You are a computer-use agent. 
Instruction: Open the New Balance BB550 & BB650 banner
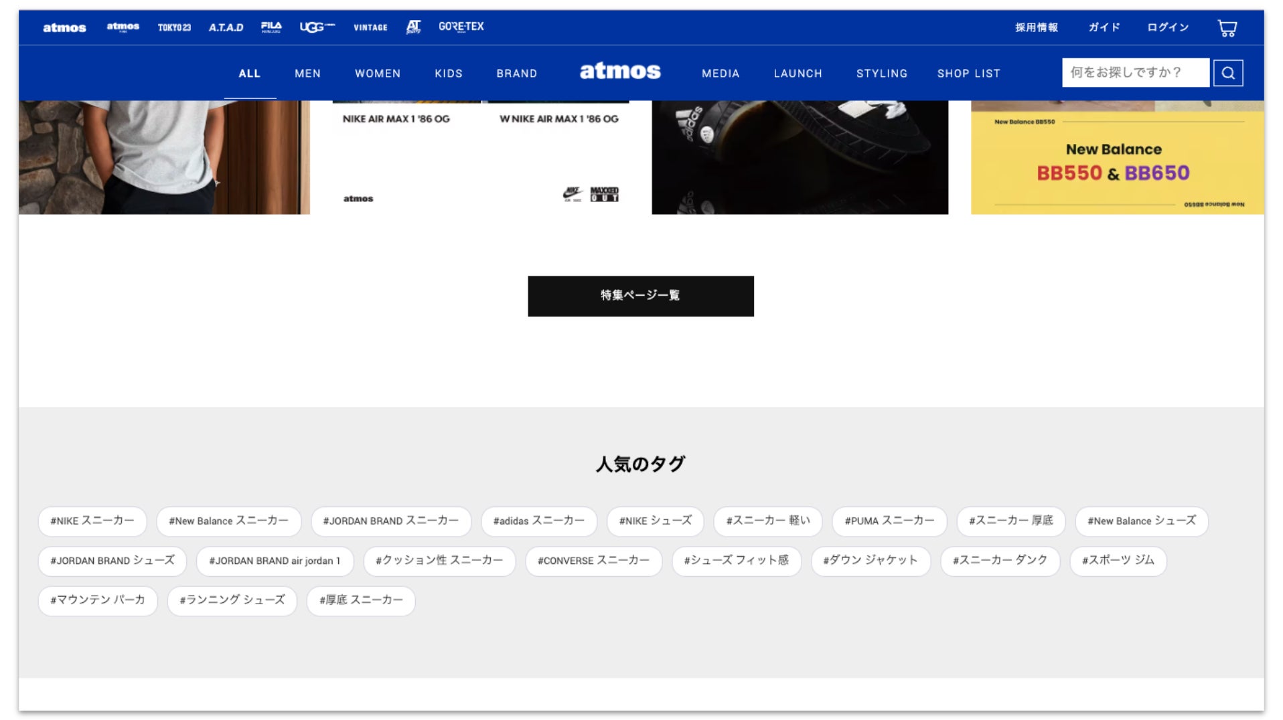tap(1118, 157)
